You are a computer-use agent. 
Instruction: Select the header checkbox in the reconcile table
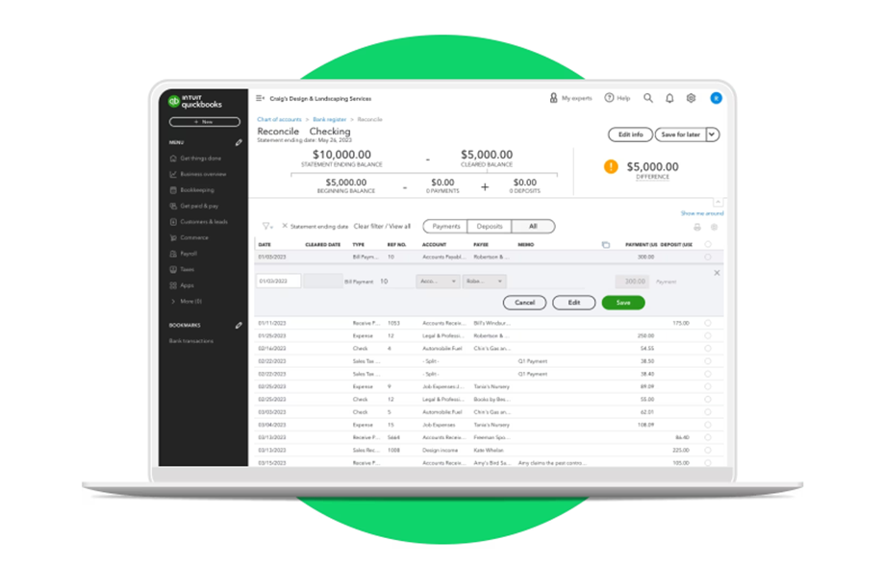point(707,244)
